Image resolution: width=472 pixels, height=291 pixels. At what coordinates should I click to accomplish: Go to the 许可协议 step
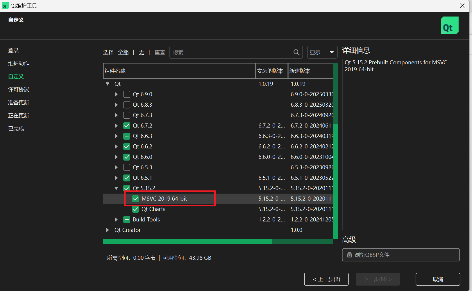click(x=19, y=90)
